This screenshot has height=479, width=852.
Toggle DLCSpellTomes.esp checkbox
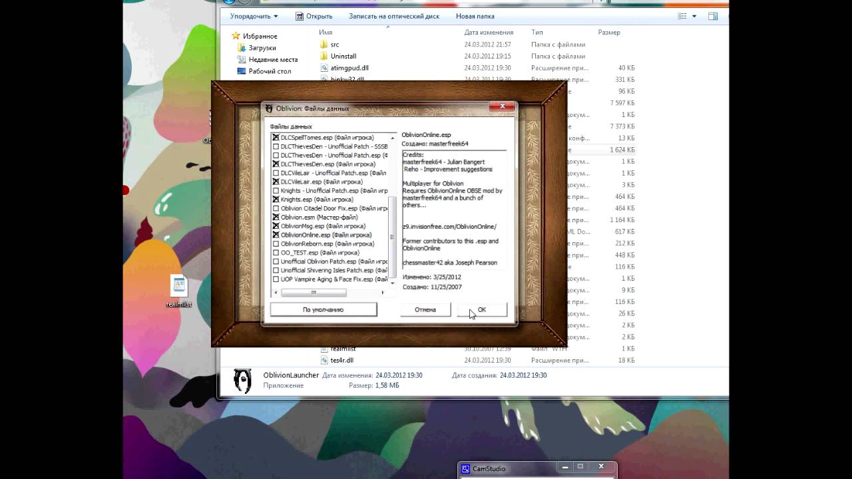tap(276, 138)
